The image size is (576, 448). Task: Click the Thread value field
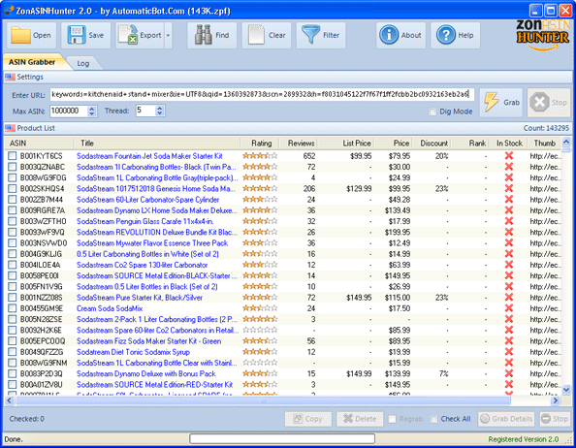(145, 111)
